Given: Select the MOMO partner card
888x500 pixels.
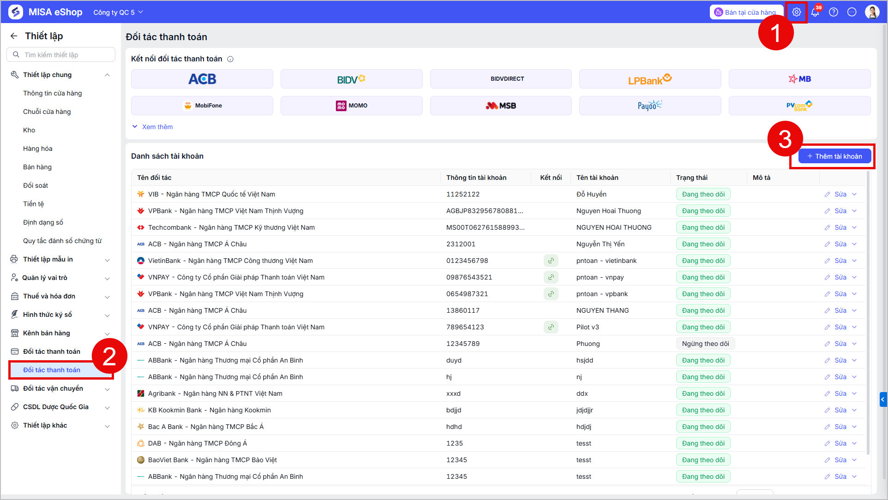Looking at the screenshot, I should pos(352,106).
